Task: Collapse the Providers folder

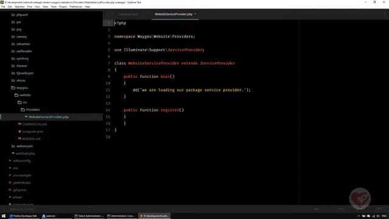Action: [23, 109]
